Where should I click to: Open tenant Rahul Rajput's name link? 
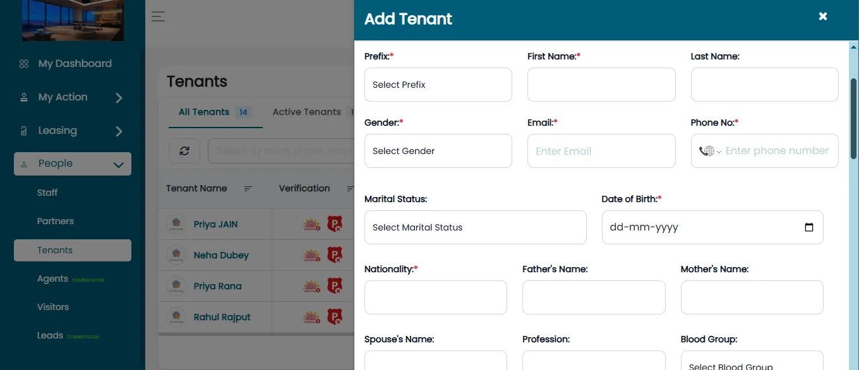coord(222,317)
